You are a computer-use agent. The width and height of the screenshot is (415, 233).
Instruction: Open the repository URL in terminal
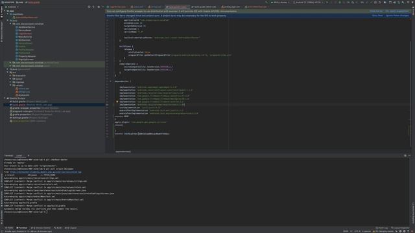(45, 172)
